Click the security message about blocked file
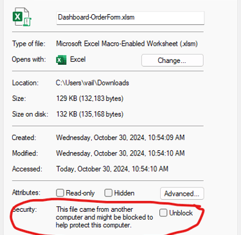The image size is (241, 235). point(104,217)
